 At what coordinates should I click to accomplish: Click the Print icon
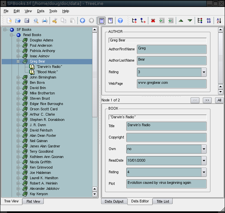[x=45, y=21]
